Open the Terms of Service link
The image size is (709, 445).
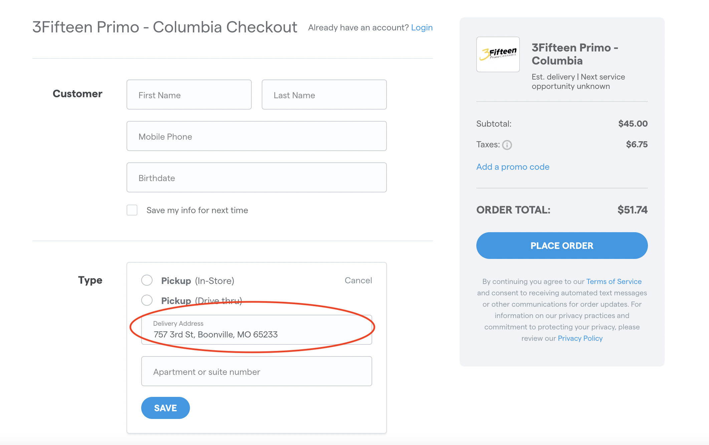pos(614,281)
